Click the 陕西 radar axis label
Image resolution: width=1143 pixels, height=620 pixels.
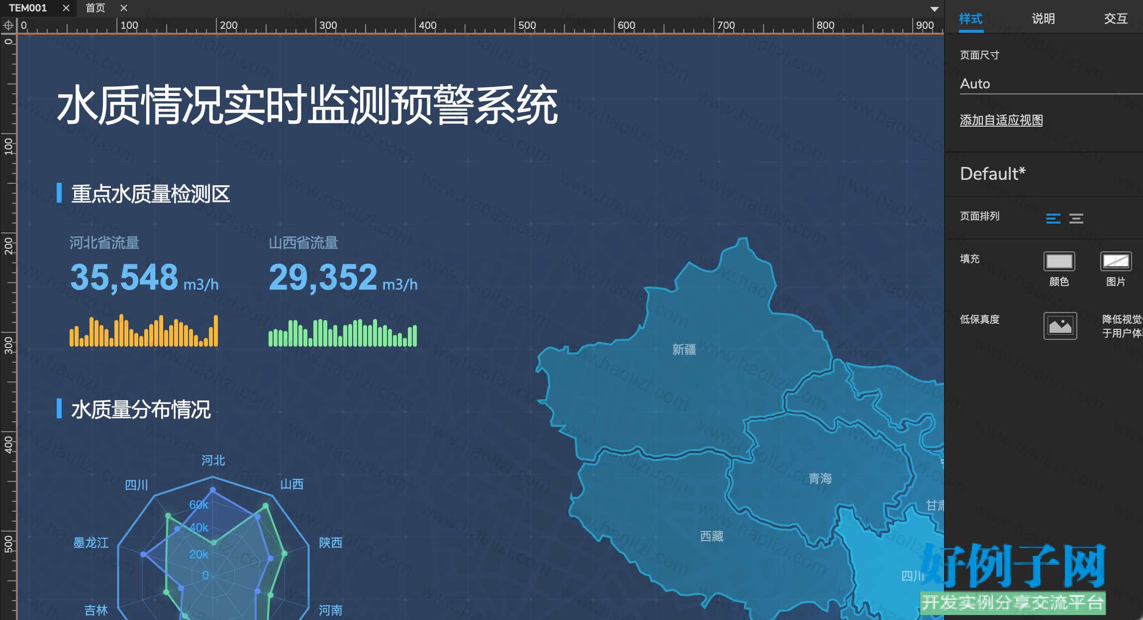pyautogui.click(x=330, y=542)
